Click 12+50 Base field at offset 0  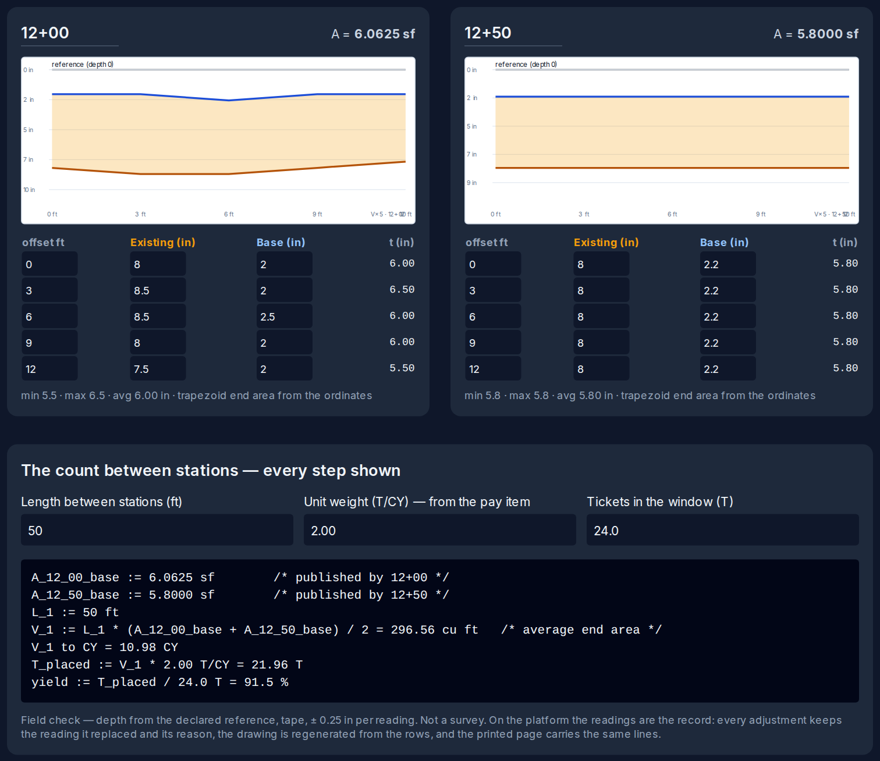728,264
